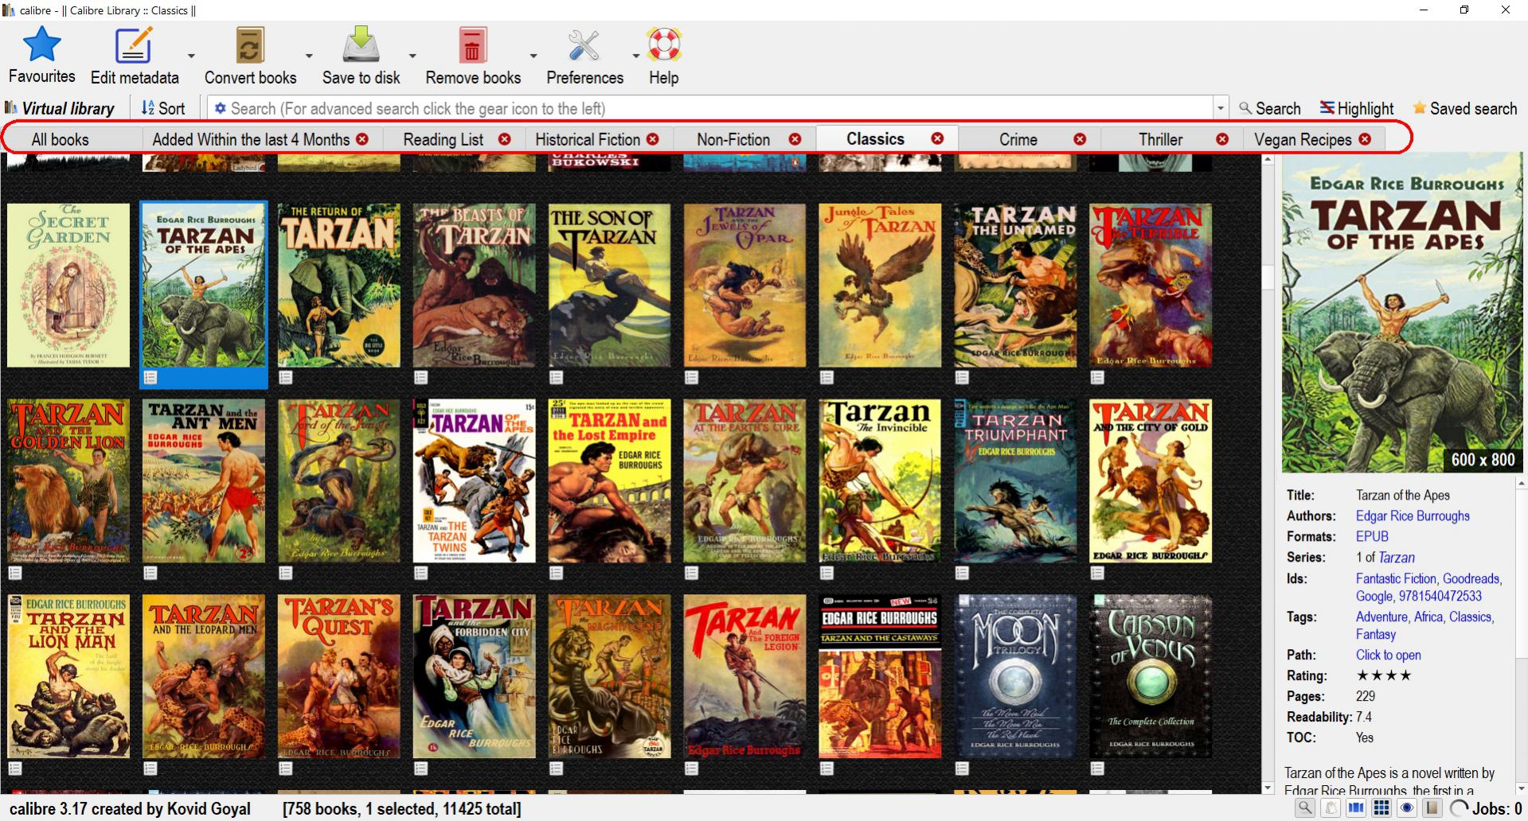This screenshot has width=1528, height=821.
Task: Toggle the Tag browser panel icon
Action: tap(1331, 808)
